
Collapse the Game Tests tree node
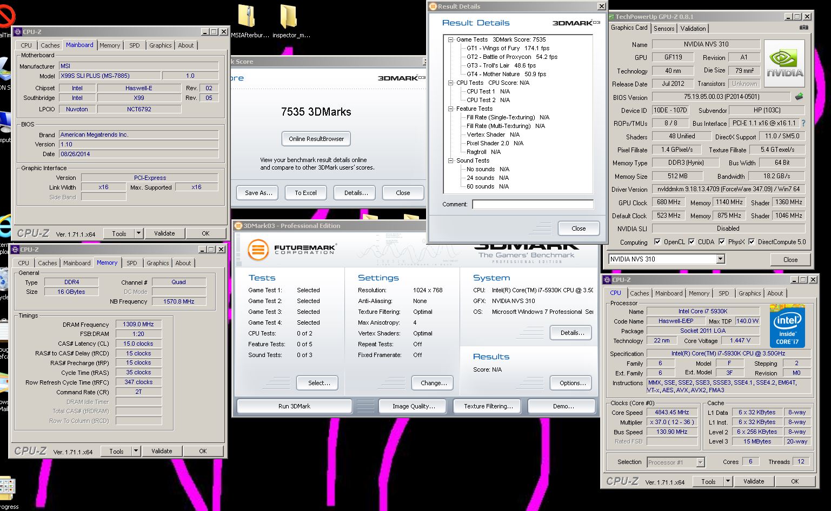pyautogui.click(x=450, y=39)
